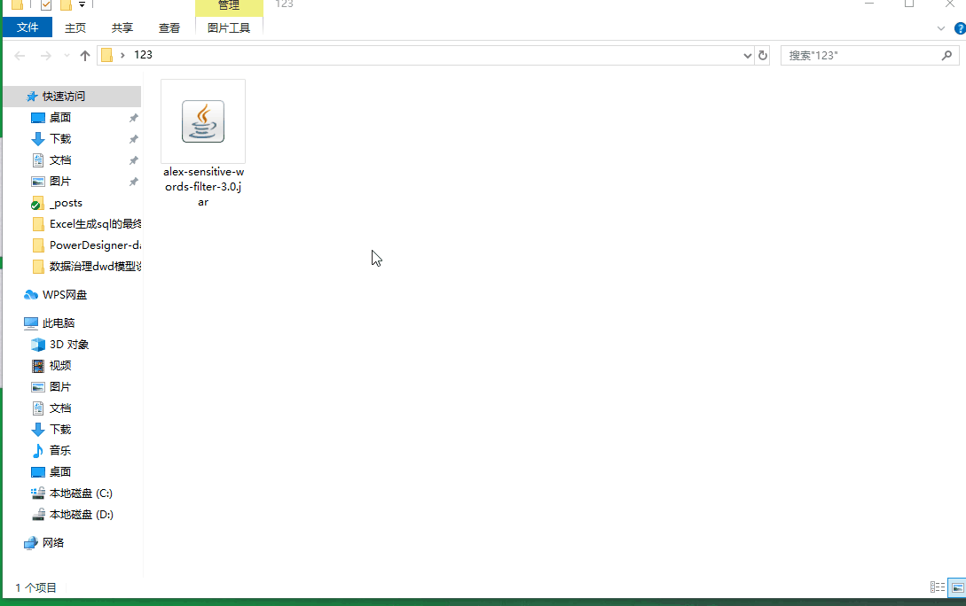Click the pin icon next to 文档
The width and height of the screenshot is (966, 606).
pos(133,160)
